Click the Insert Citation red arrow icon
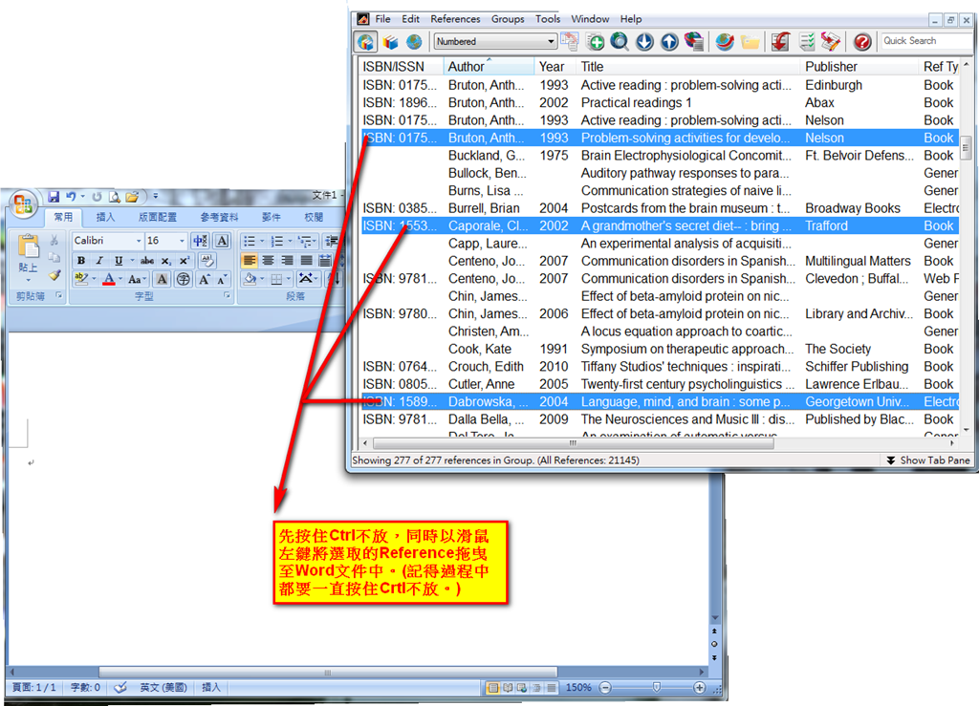Image resolution: width=979 pixels, height=706 pixels. coord(780,42)
